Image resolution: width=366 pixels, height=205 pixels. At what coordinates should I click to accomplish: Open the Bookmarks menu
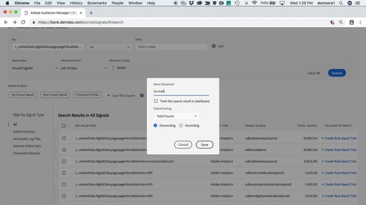tap(97, 3)
